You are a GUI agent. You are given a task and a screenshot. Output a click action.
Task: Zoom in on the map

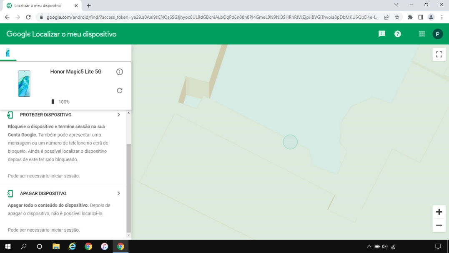439,211
